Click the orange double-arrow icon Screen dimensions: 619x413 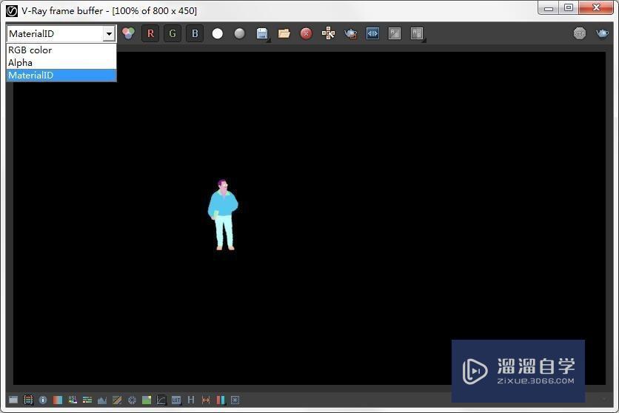click(x=206, y=400)
